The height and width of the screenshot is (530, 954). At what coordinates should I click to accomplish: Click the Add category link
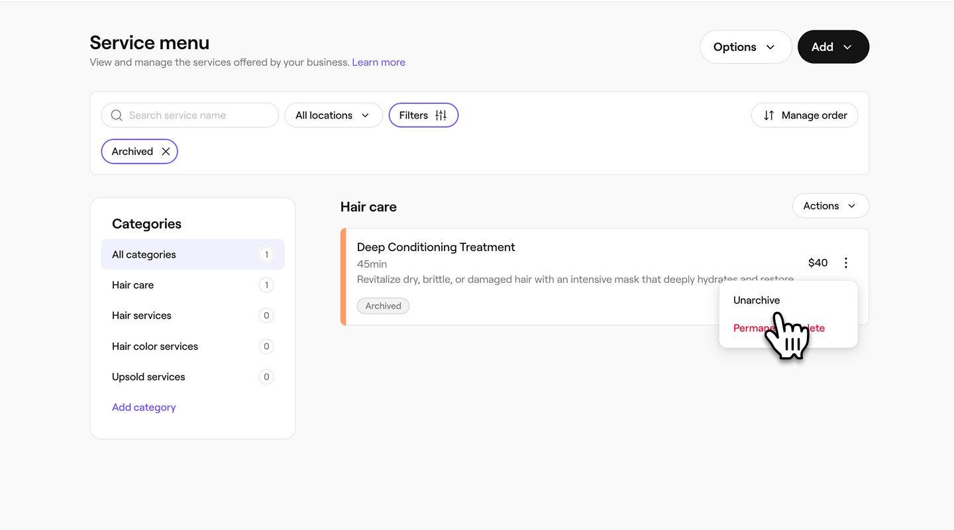coord(144,407)
